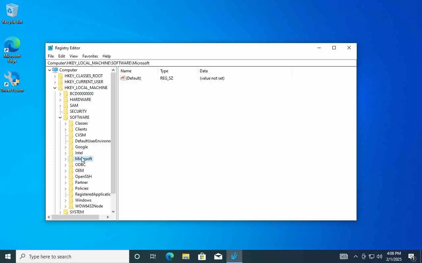Click the Type column header

(x=178, y=71)
